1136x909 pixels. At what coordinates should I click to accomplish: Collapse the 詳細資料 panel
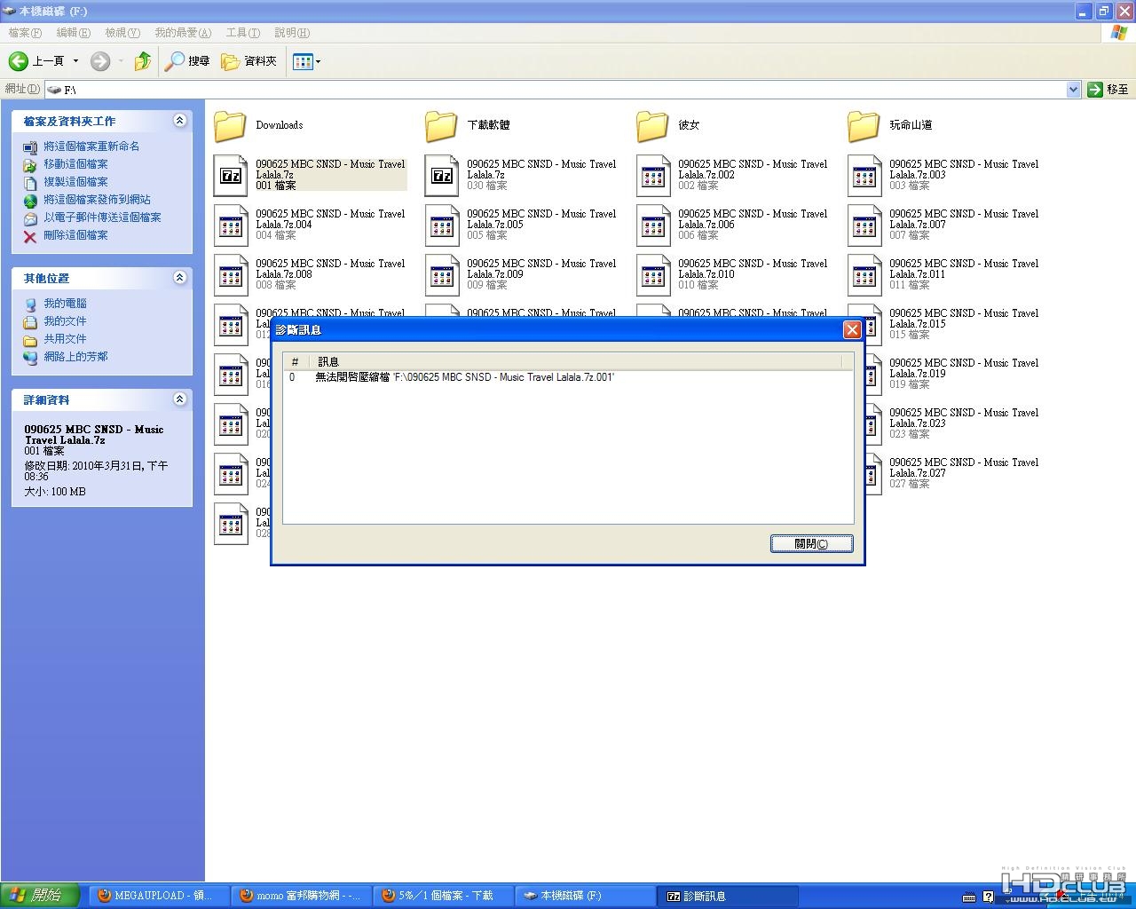click(180, 399)
